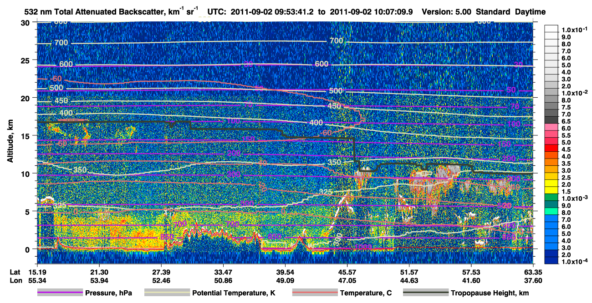Click the "Altitude, km" vertical axis label
The height and width of the screenshot is (303, 592).
[10, 142]
